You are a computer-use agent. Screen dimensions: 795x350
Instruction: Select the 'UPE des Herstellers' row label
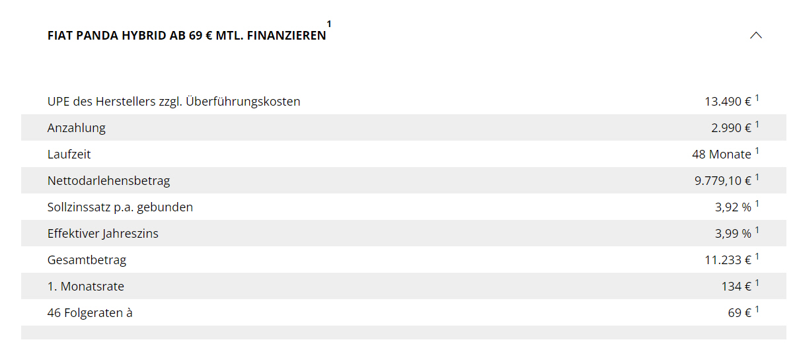coord(174,102)
